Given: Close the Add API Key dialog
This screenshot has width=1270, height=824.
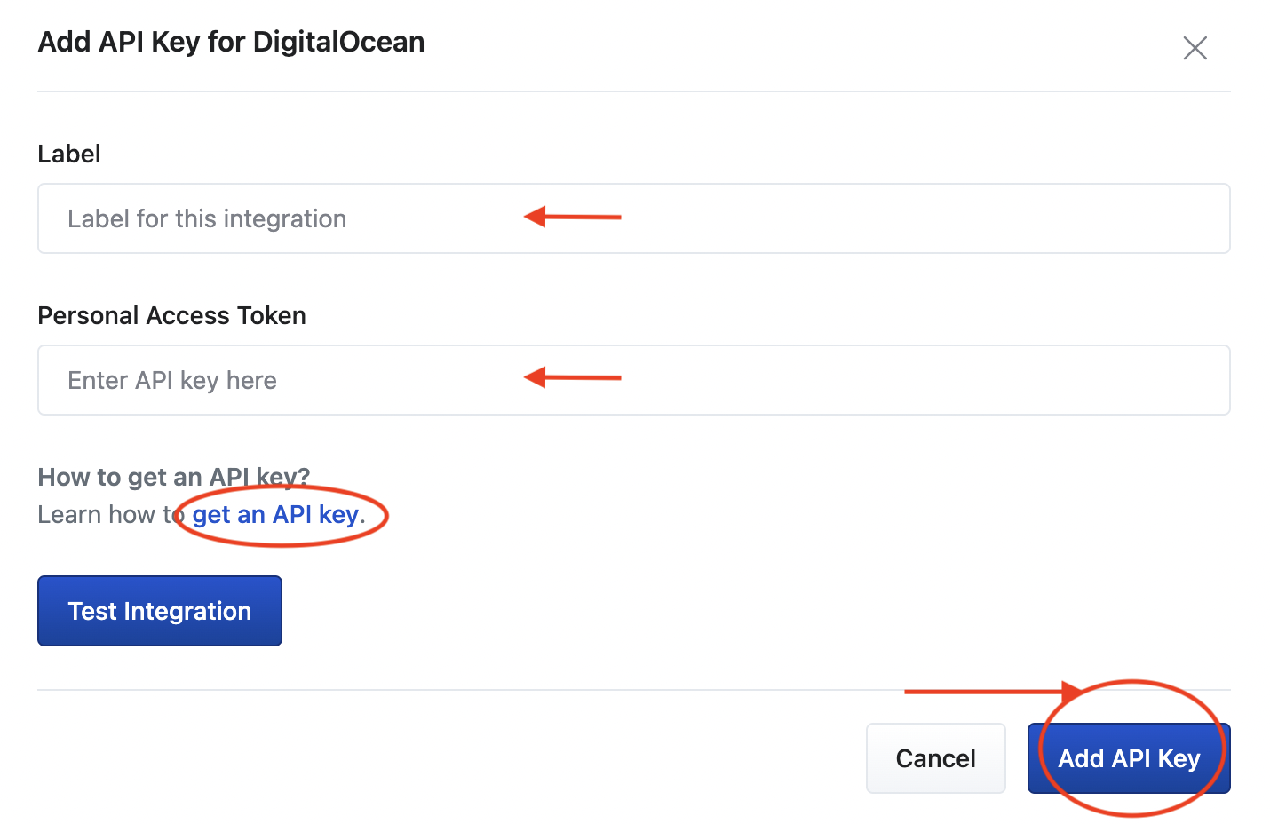Looking at the screenshot, I should (1195, 48).
